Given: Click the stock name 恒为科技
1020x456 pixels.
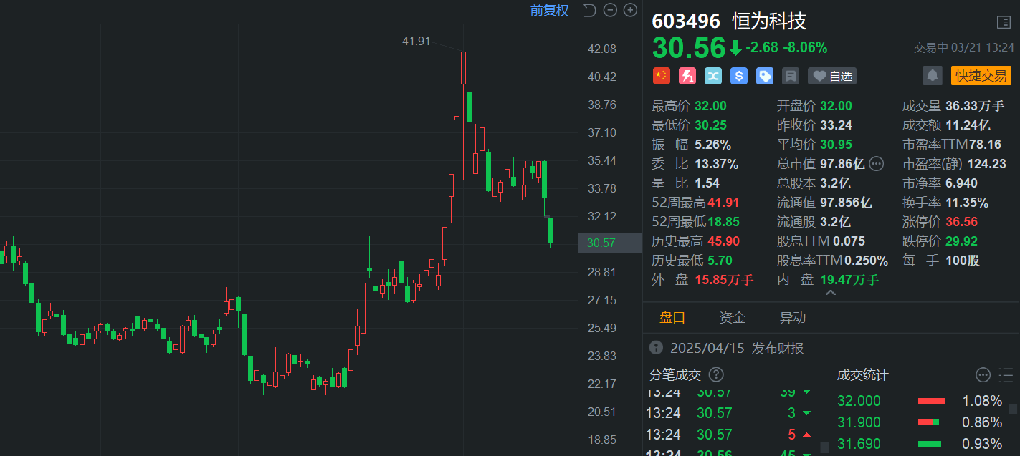Looking at the screenshot, I should coord(769,21).
